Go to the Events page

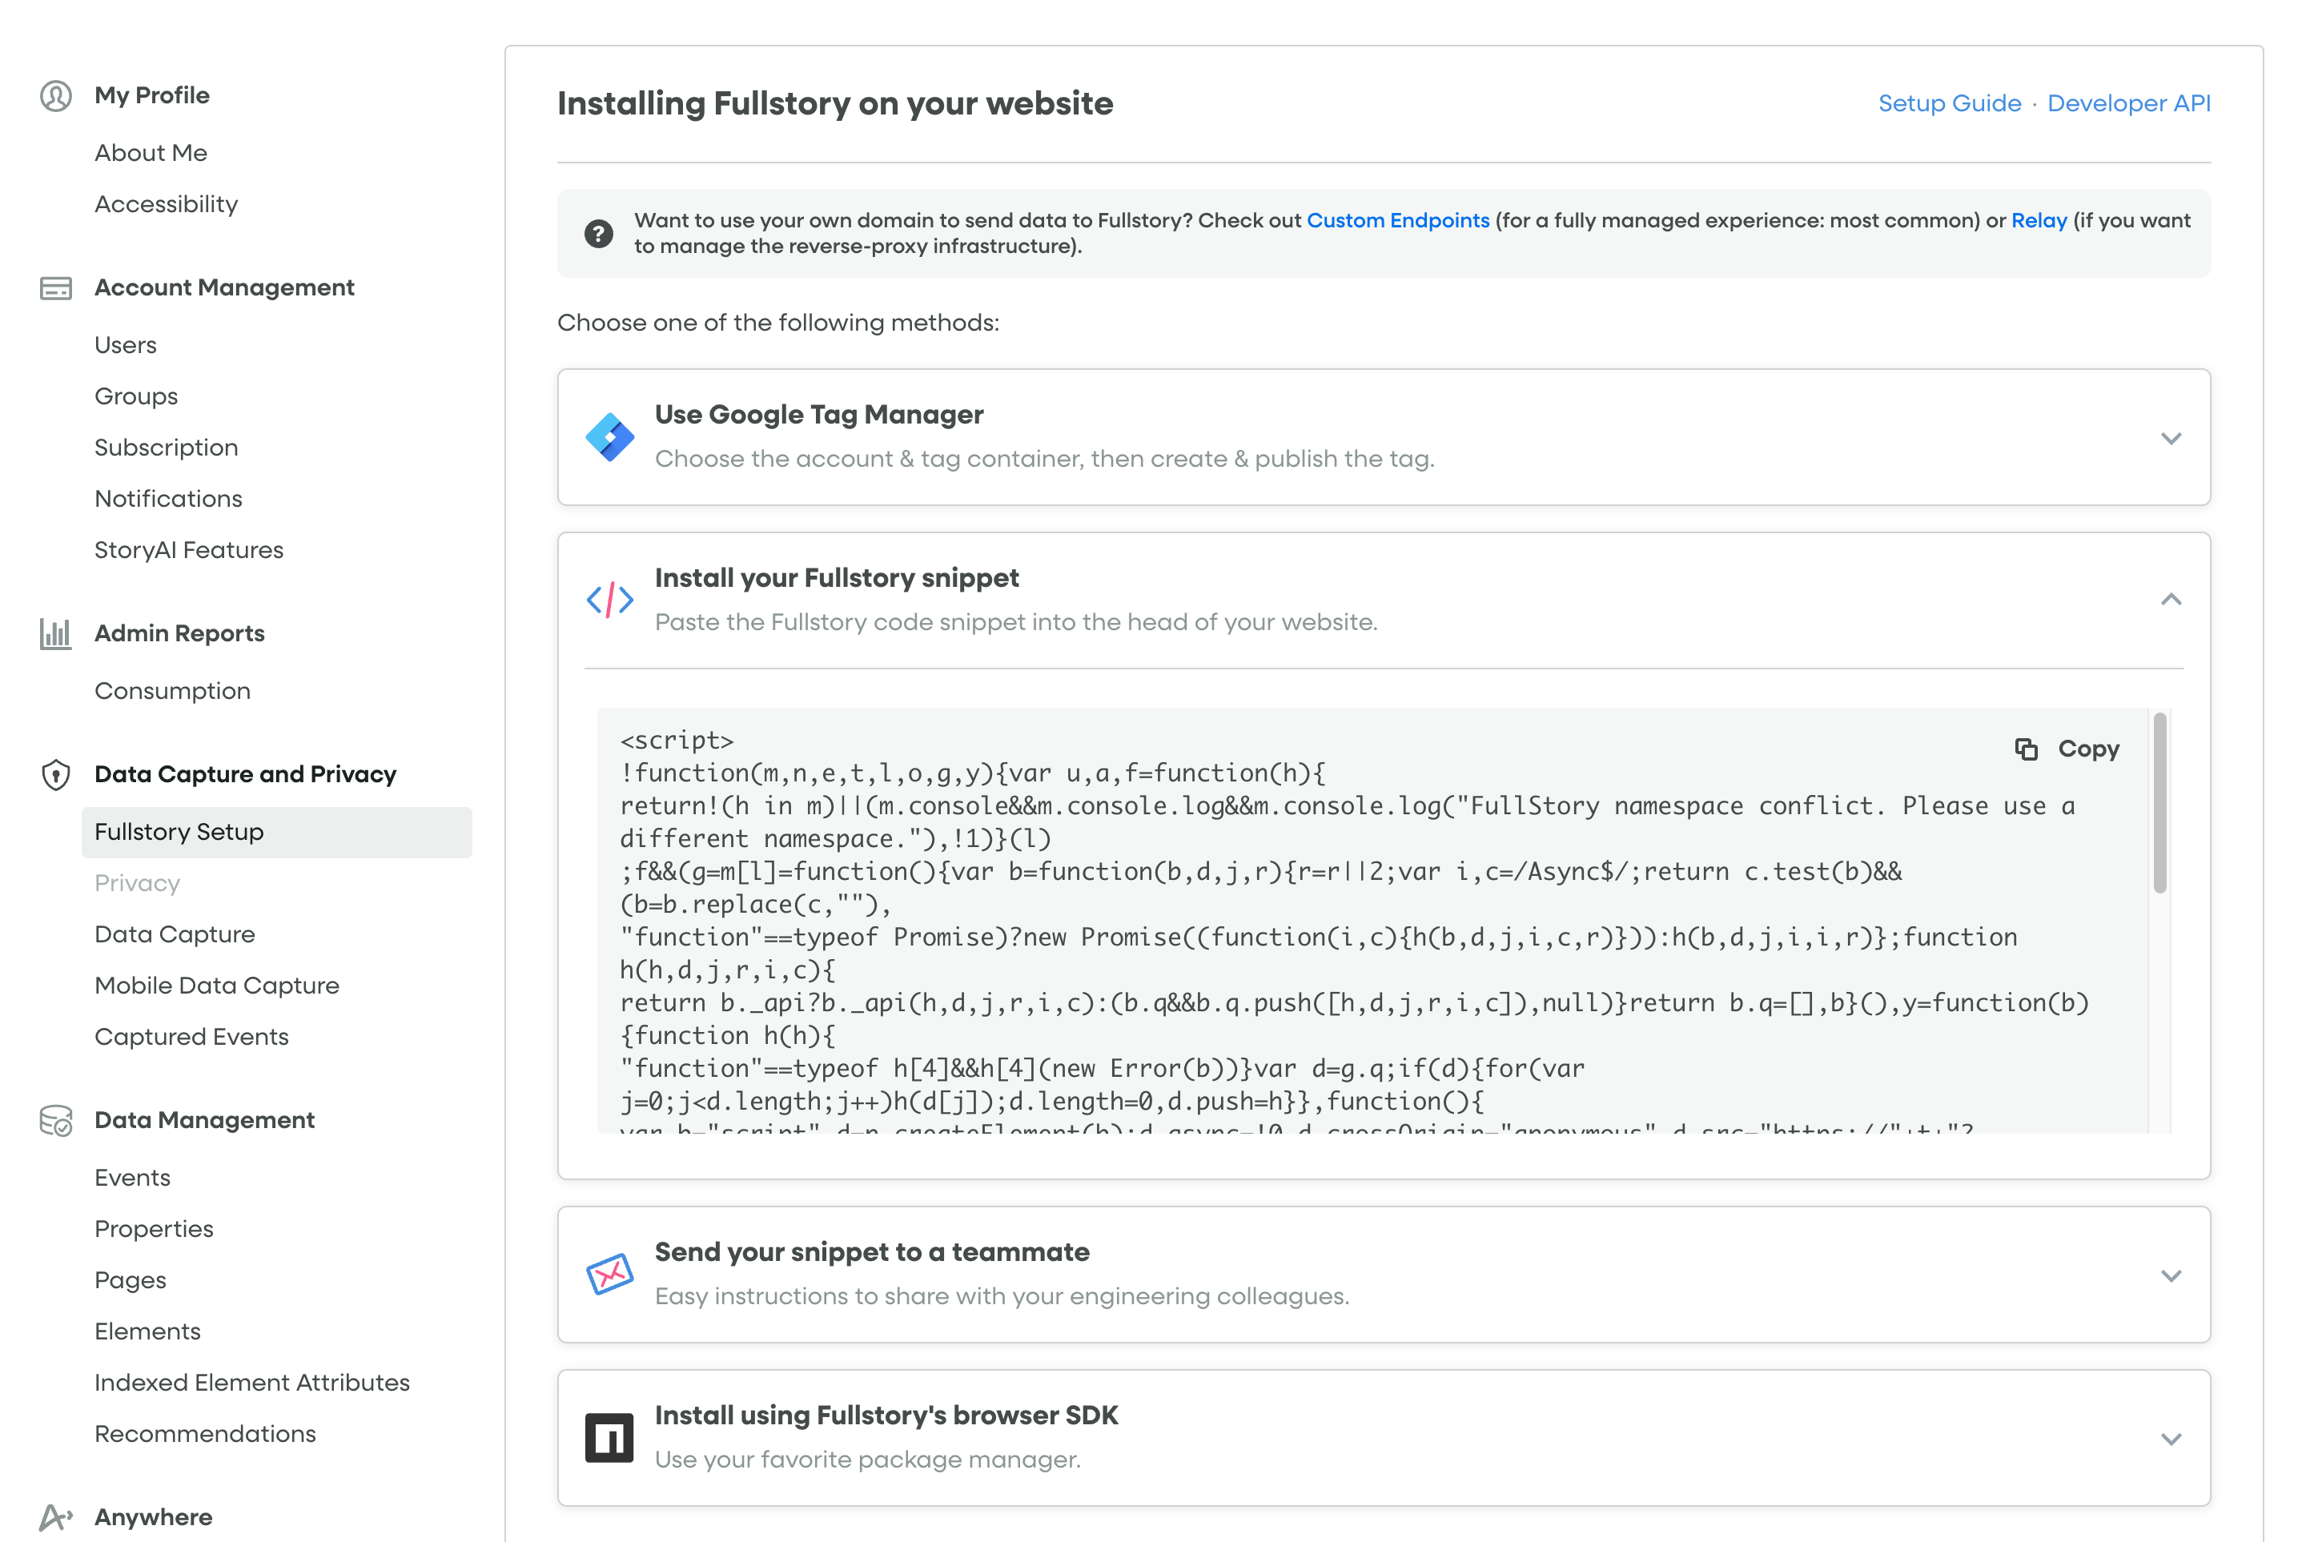point(133,1179)
